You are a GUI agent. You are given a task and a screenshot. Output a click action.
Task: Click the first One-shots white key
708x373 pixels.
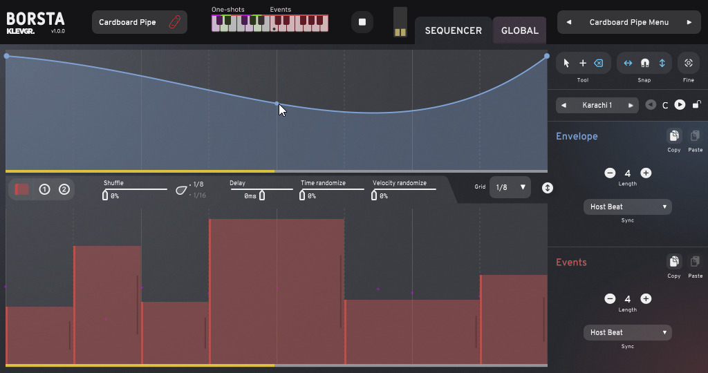pyautogui.click(x=216, y=27)
